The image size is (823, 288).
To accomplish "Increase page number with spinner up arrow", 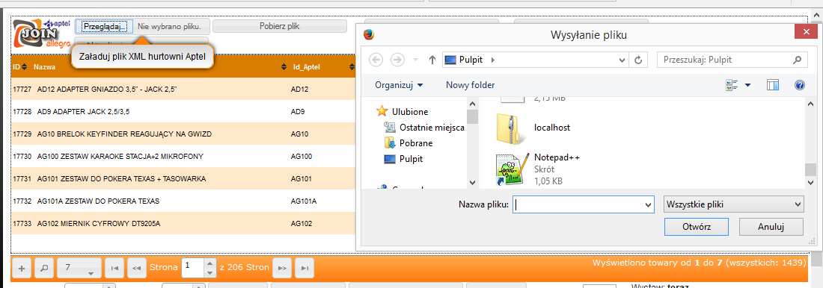I will (209, 263).
